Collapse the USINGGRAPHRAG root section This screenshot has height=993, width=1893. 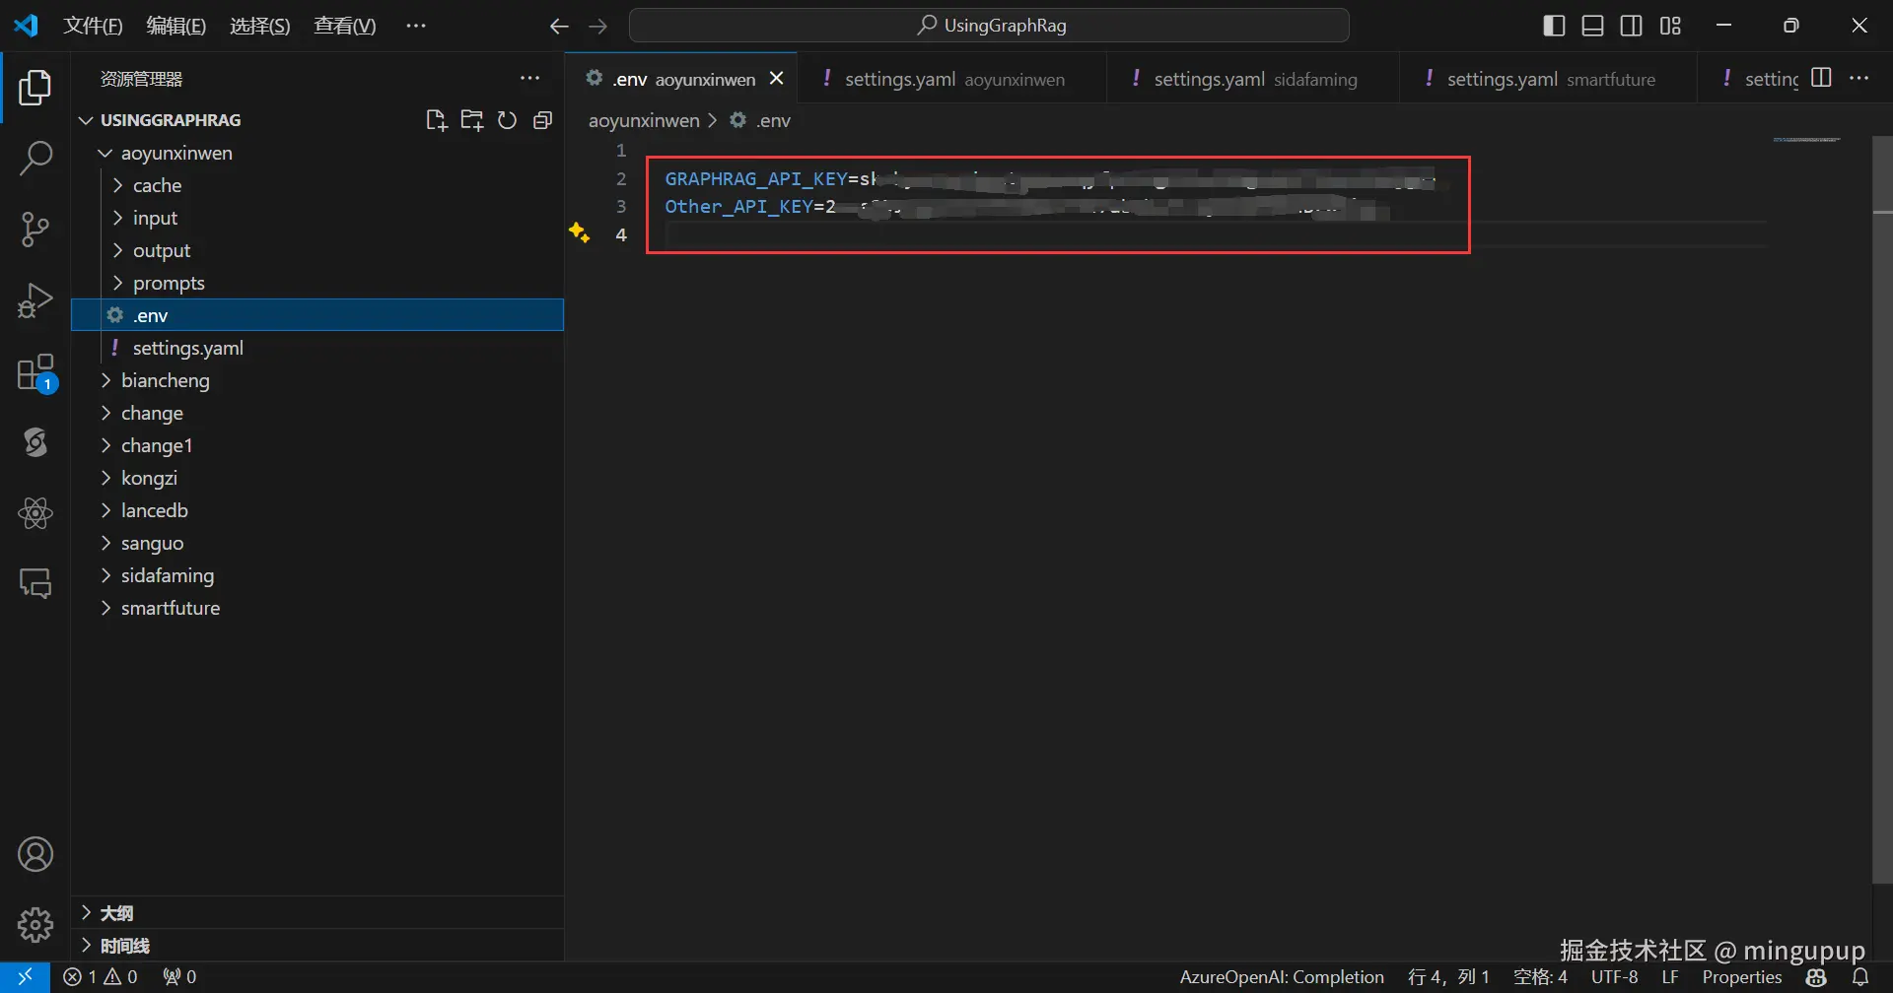(x=86, y=120)
